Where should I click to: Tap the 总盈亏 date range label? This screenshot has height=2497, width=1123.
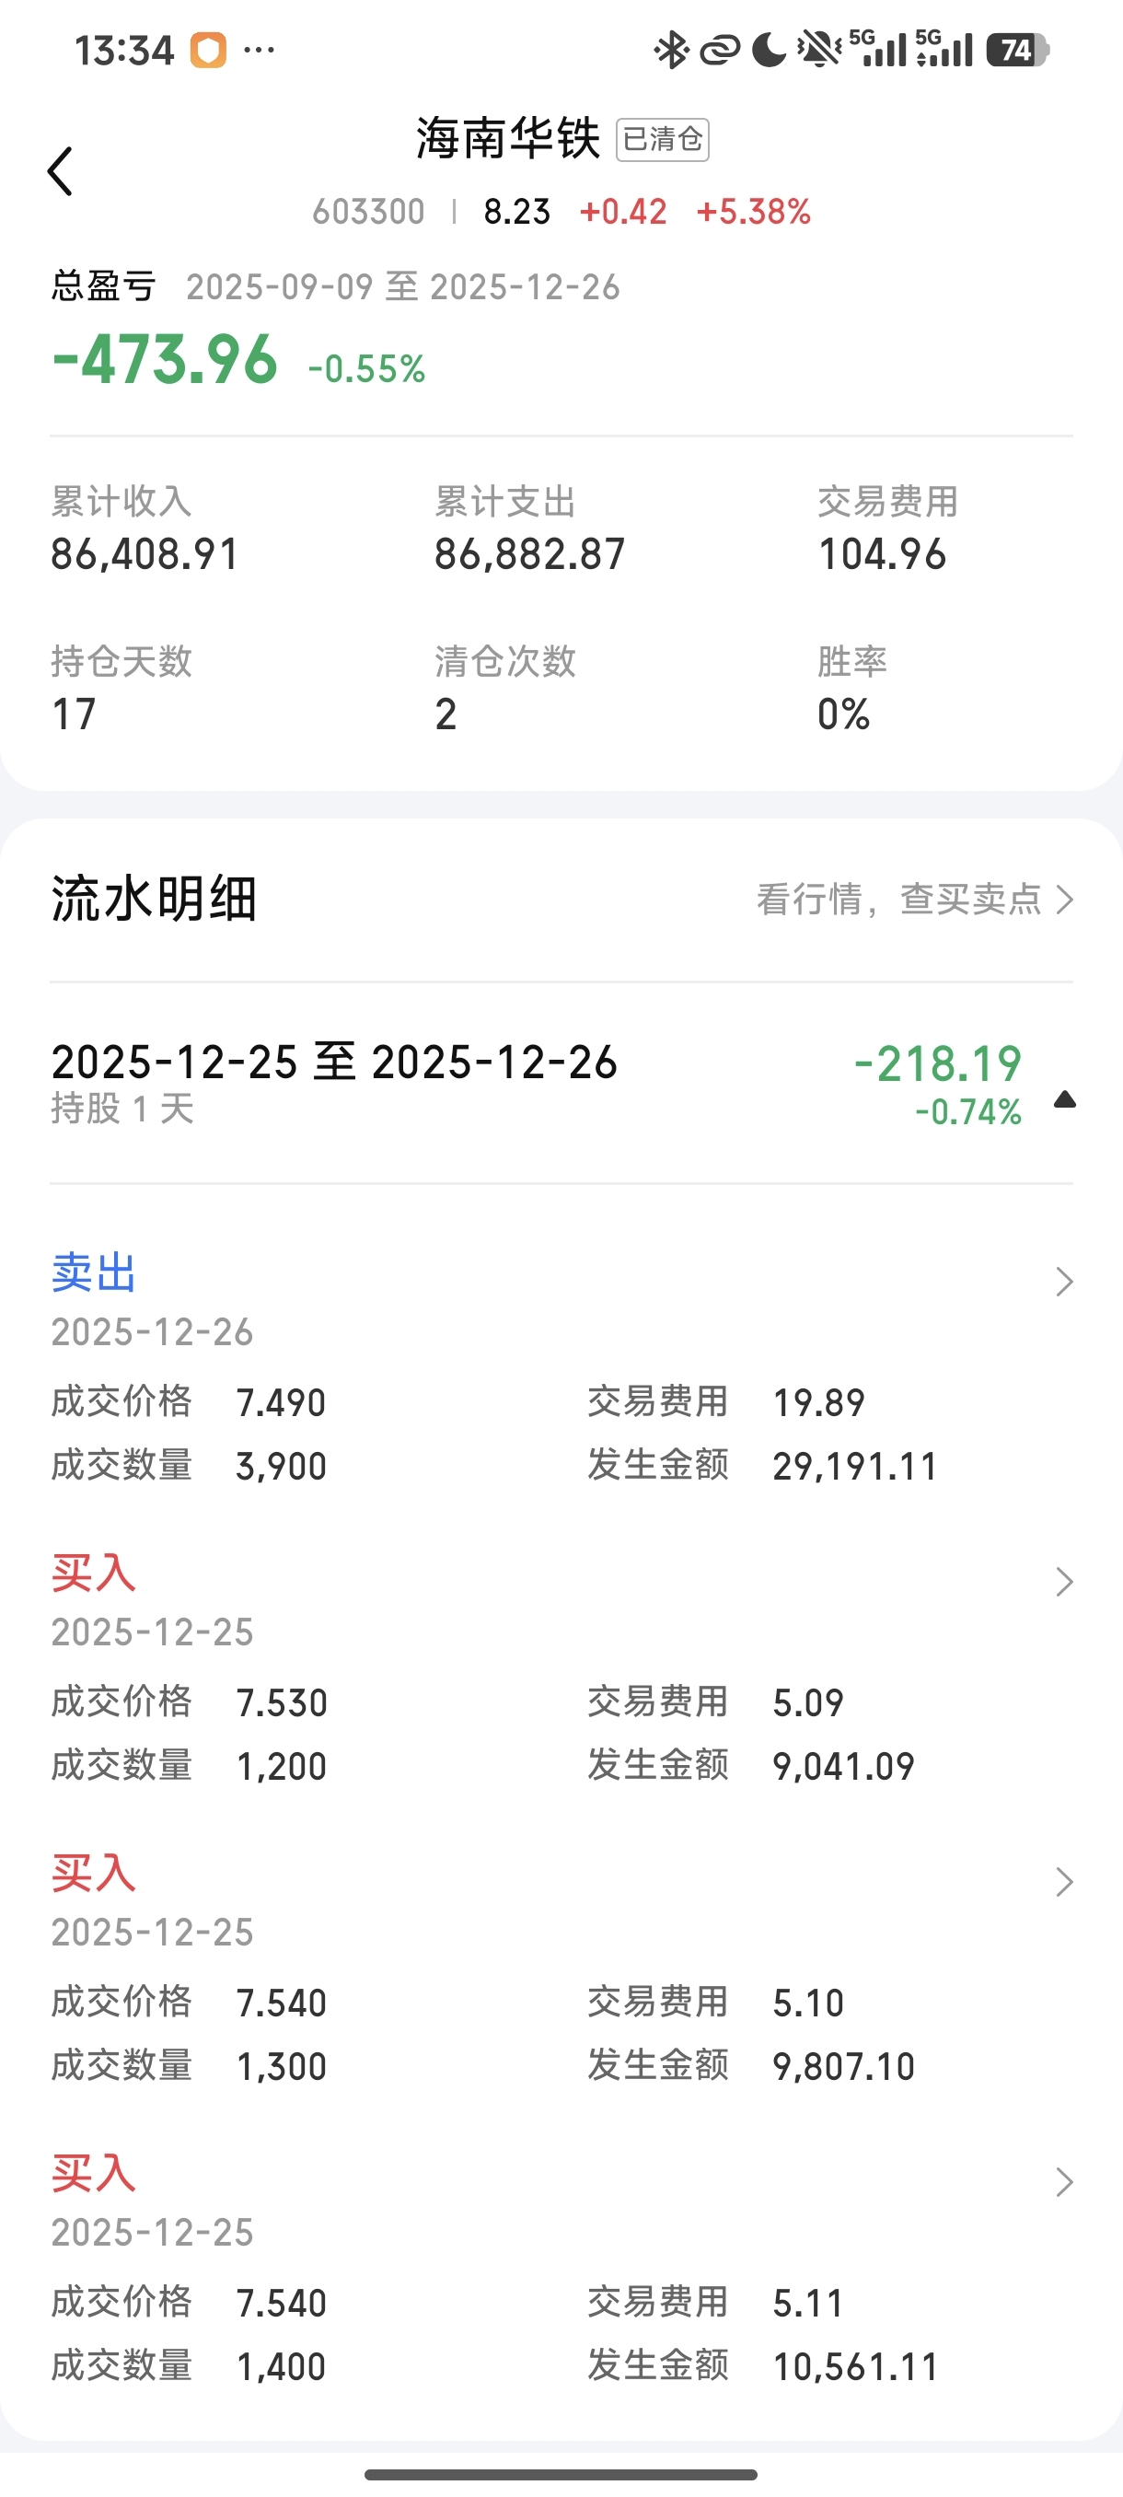(x=402, y=287)
